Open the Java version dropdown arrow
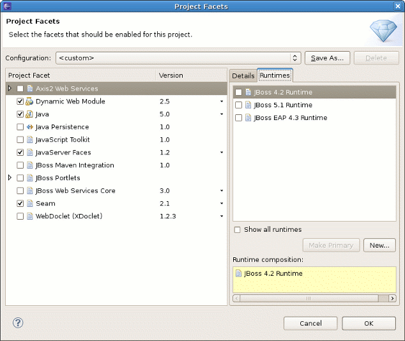 [x=222, y=114]
